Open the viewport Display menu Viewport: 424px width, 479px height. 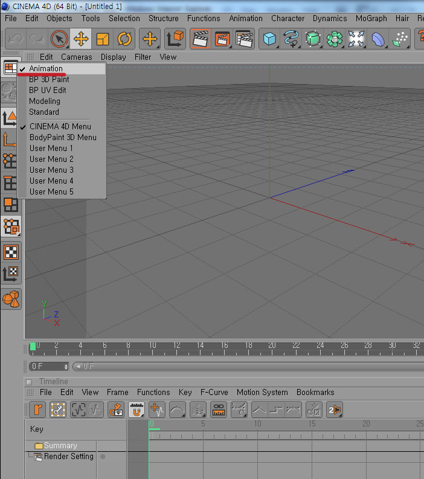point(114,57)
